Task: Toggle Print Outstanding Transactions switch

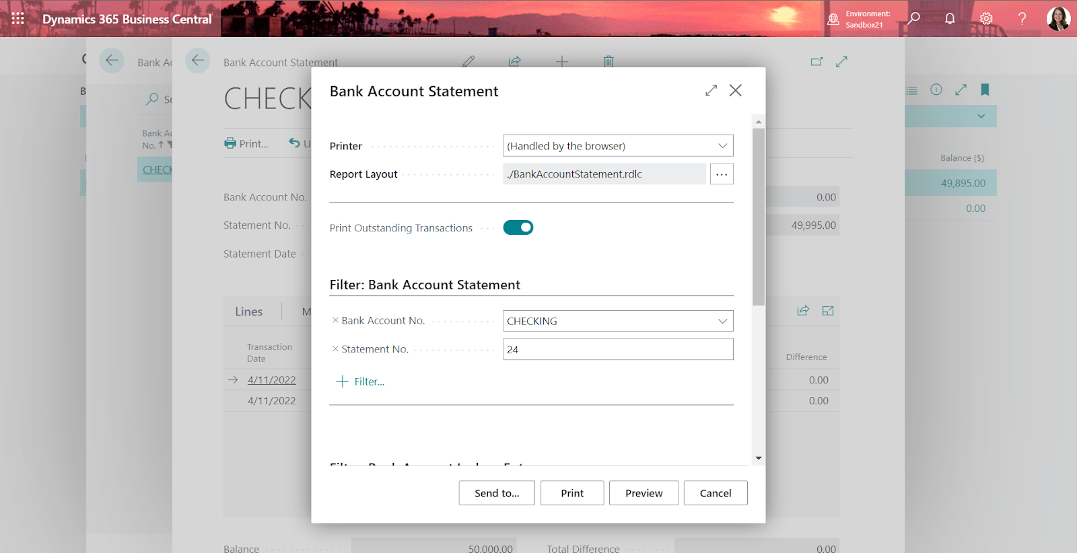Action: (x=518, y=227)
